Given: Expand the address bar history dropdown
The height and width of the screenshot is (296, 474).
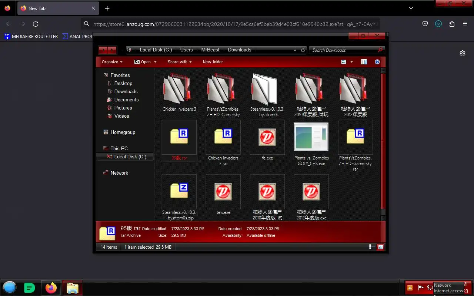Looking at the screenshot, I should coord(295,50).
